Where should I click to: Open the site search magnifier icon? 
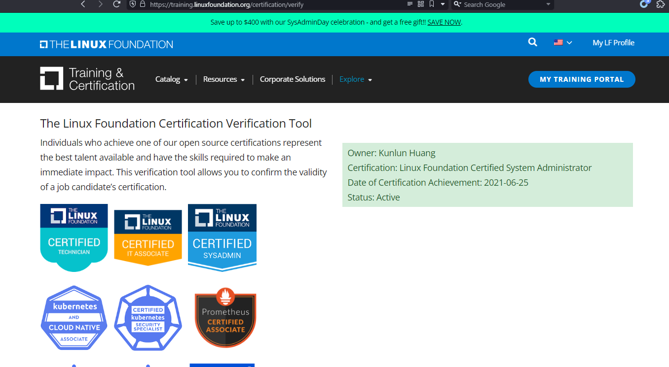(x=533, y=42)
